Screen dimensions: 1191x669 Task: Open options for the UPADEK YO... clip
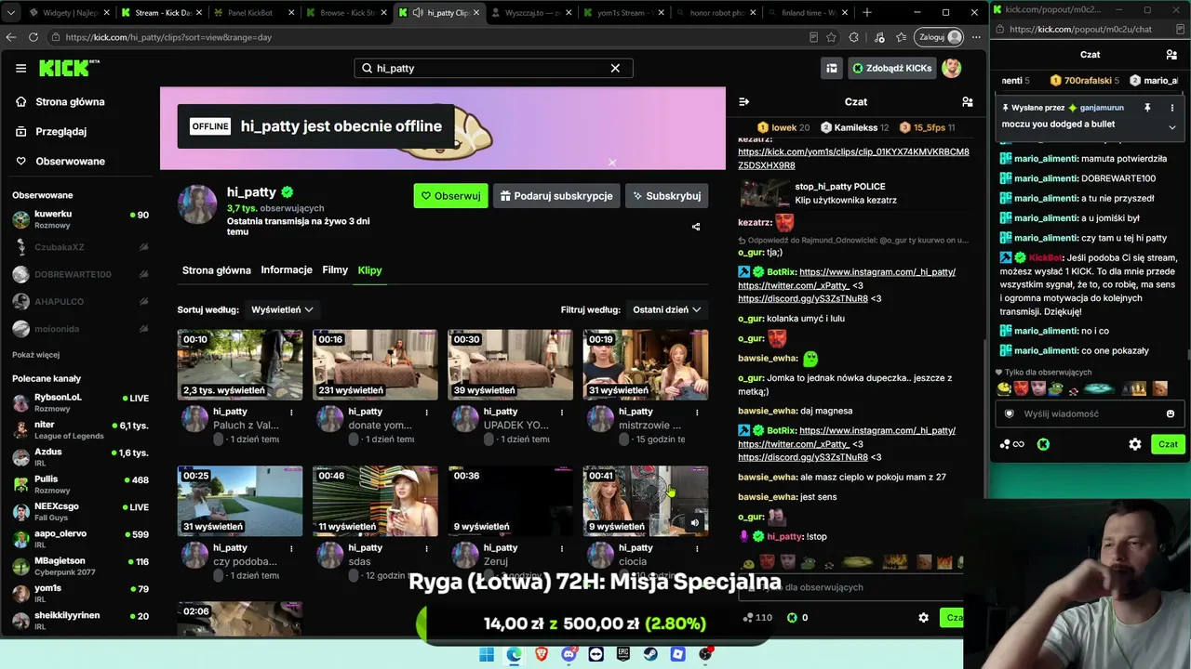pos(562,412)
